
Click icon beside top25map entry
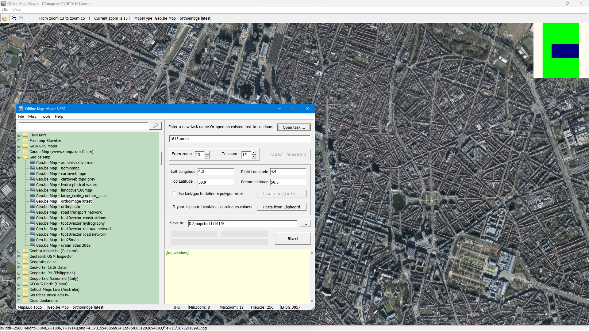32,240
